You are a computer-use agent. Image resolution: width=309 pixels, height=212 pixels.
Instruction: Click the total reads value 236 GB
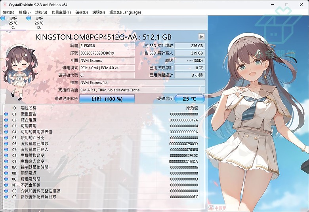point(190,45)
